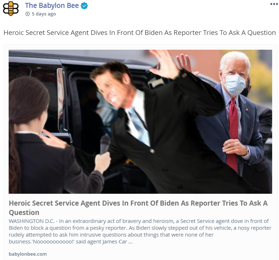
Task: Open the babylonbee.com source link
Action: point(28,254)
